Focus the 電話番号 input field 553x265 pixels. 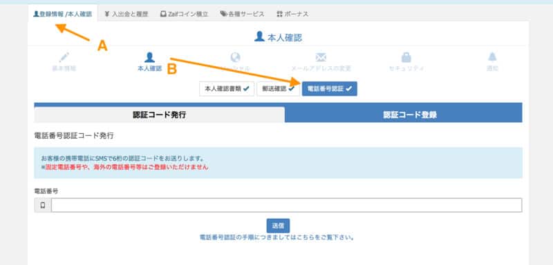tap(286, 205)
